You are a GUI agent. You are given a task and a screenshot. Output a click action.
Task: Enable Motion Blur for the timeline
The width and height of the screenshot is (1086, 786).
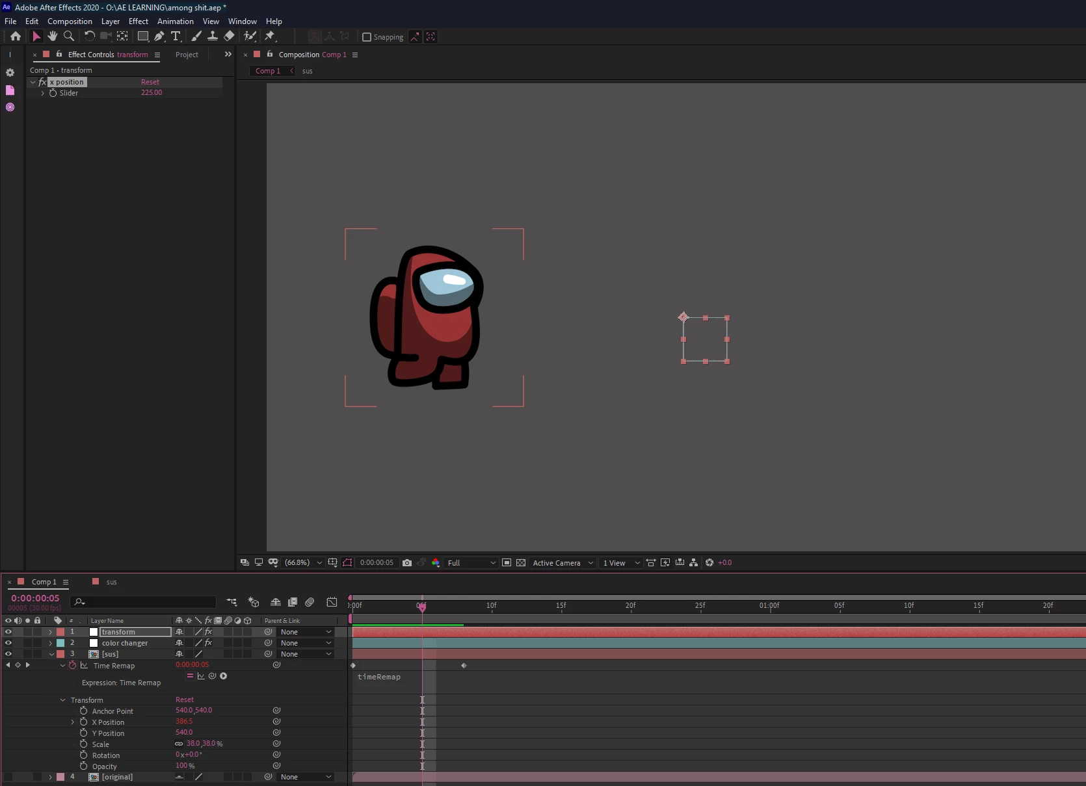[310, 602]
